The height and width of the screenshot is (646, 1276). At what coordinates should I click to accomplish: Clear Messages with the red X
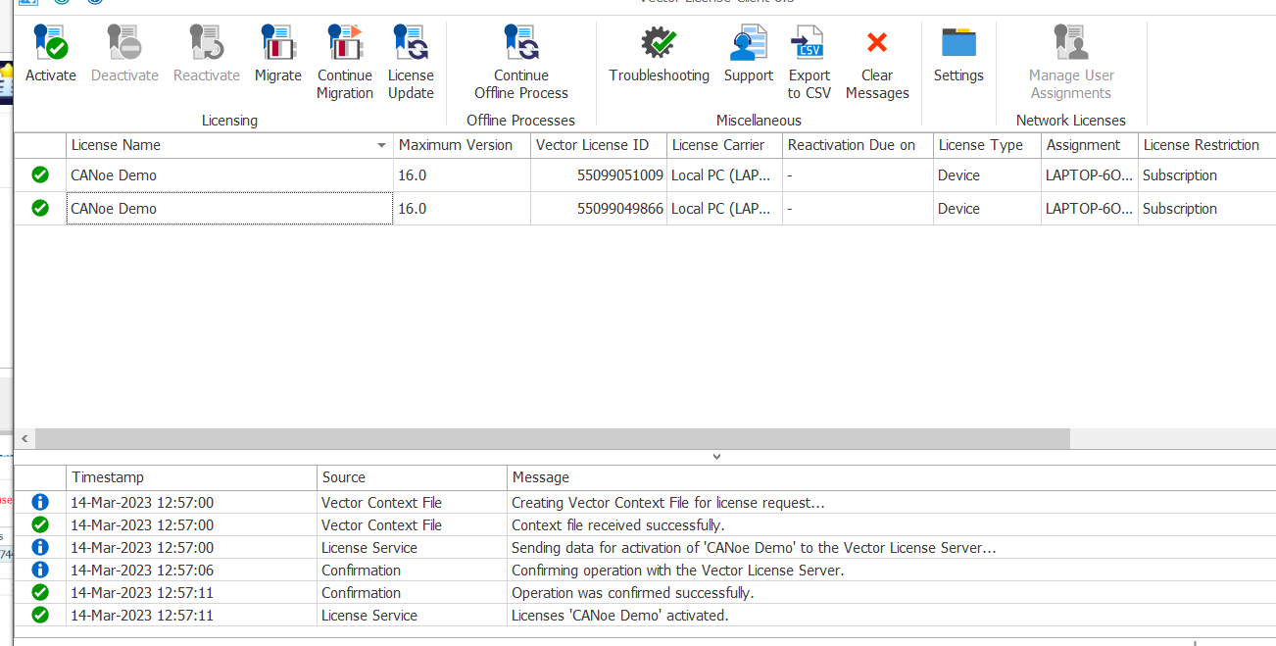[877, 42]
